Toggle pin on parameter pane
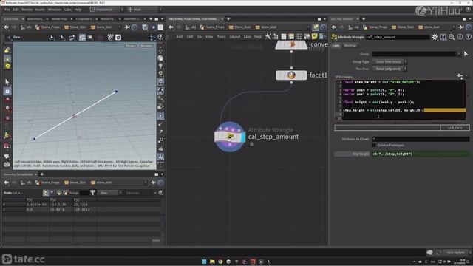The height and width of the screenshot is (266, 473). 461,27
